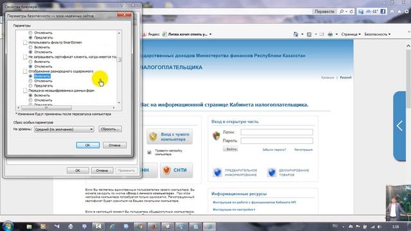This screenshot has height=231, width=411.
Task: Show hidden tray icons arrow
Action: (344, 227)
